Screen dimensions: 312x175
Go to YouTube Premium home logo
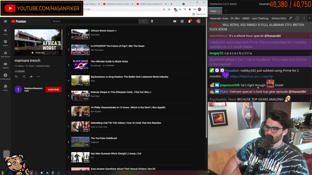(19, 21)
